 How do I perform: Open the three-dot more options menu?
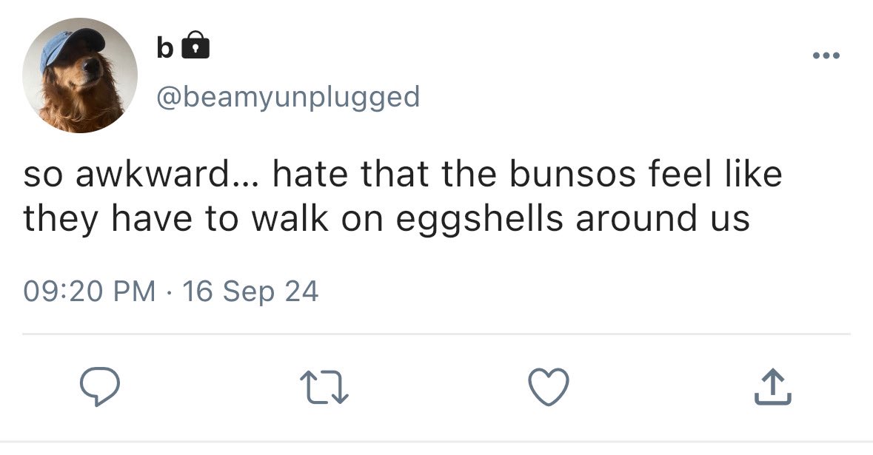click(826, 55)
